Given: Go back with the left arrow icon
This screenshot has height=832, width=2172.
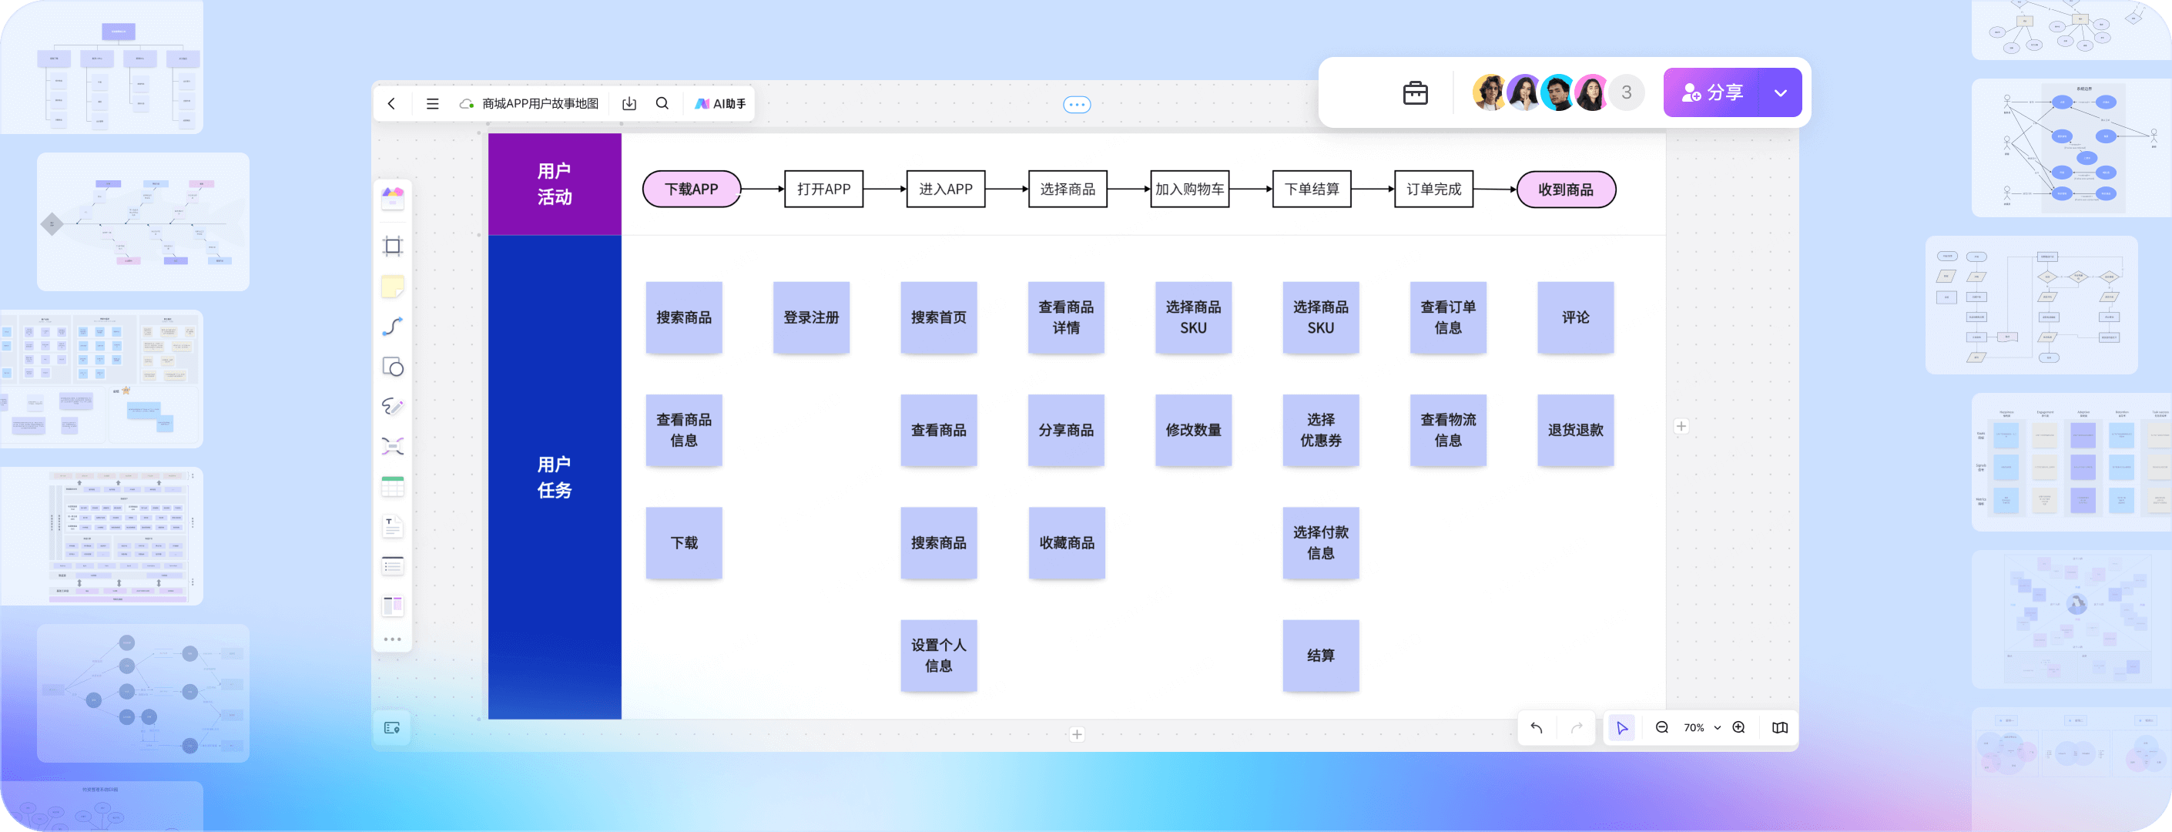Looking at the screenshot, I should (x=391, y=104).
